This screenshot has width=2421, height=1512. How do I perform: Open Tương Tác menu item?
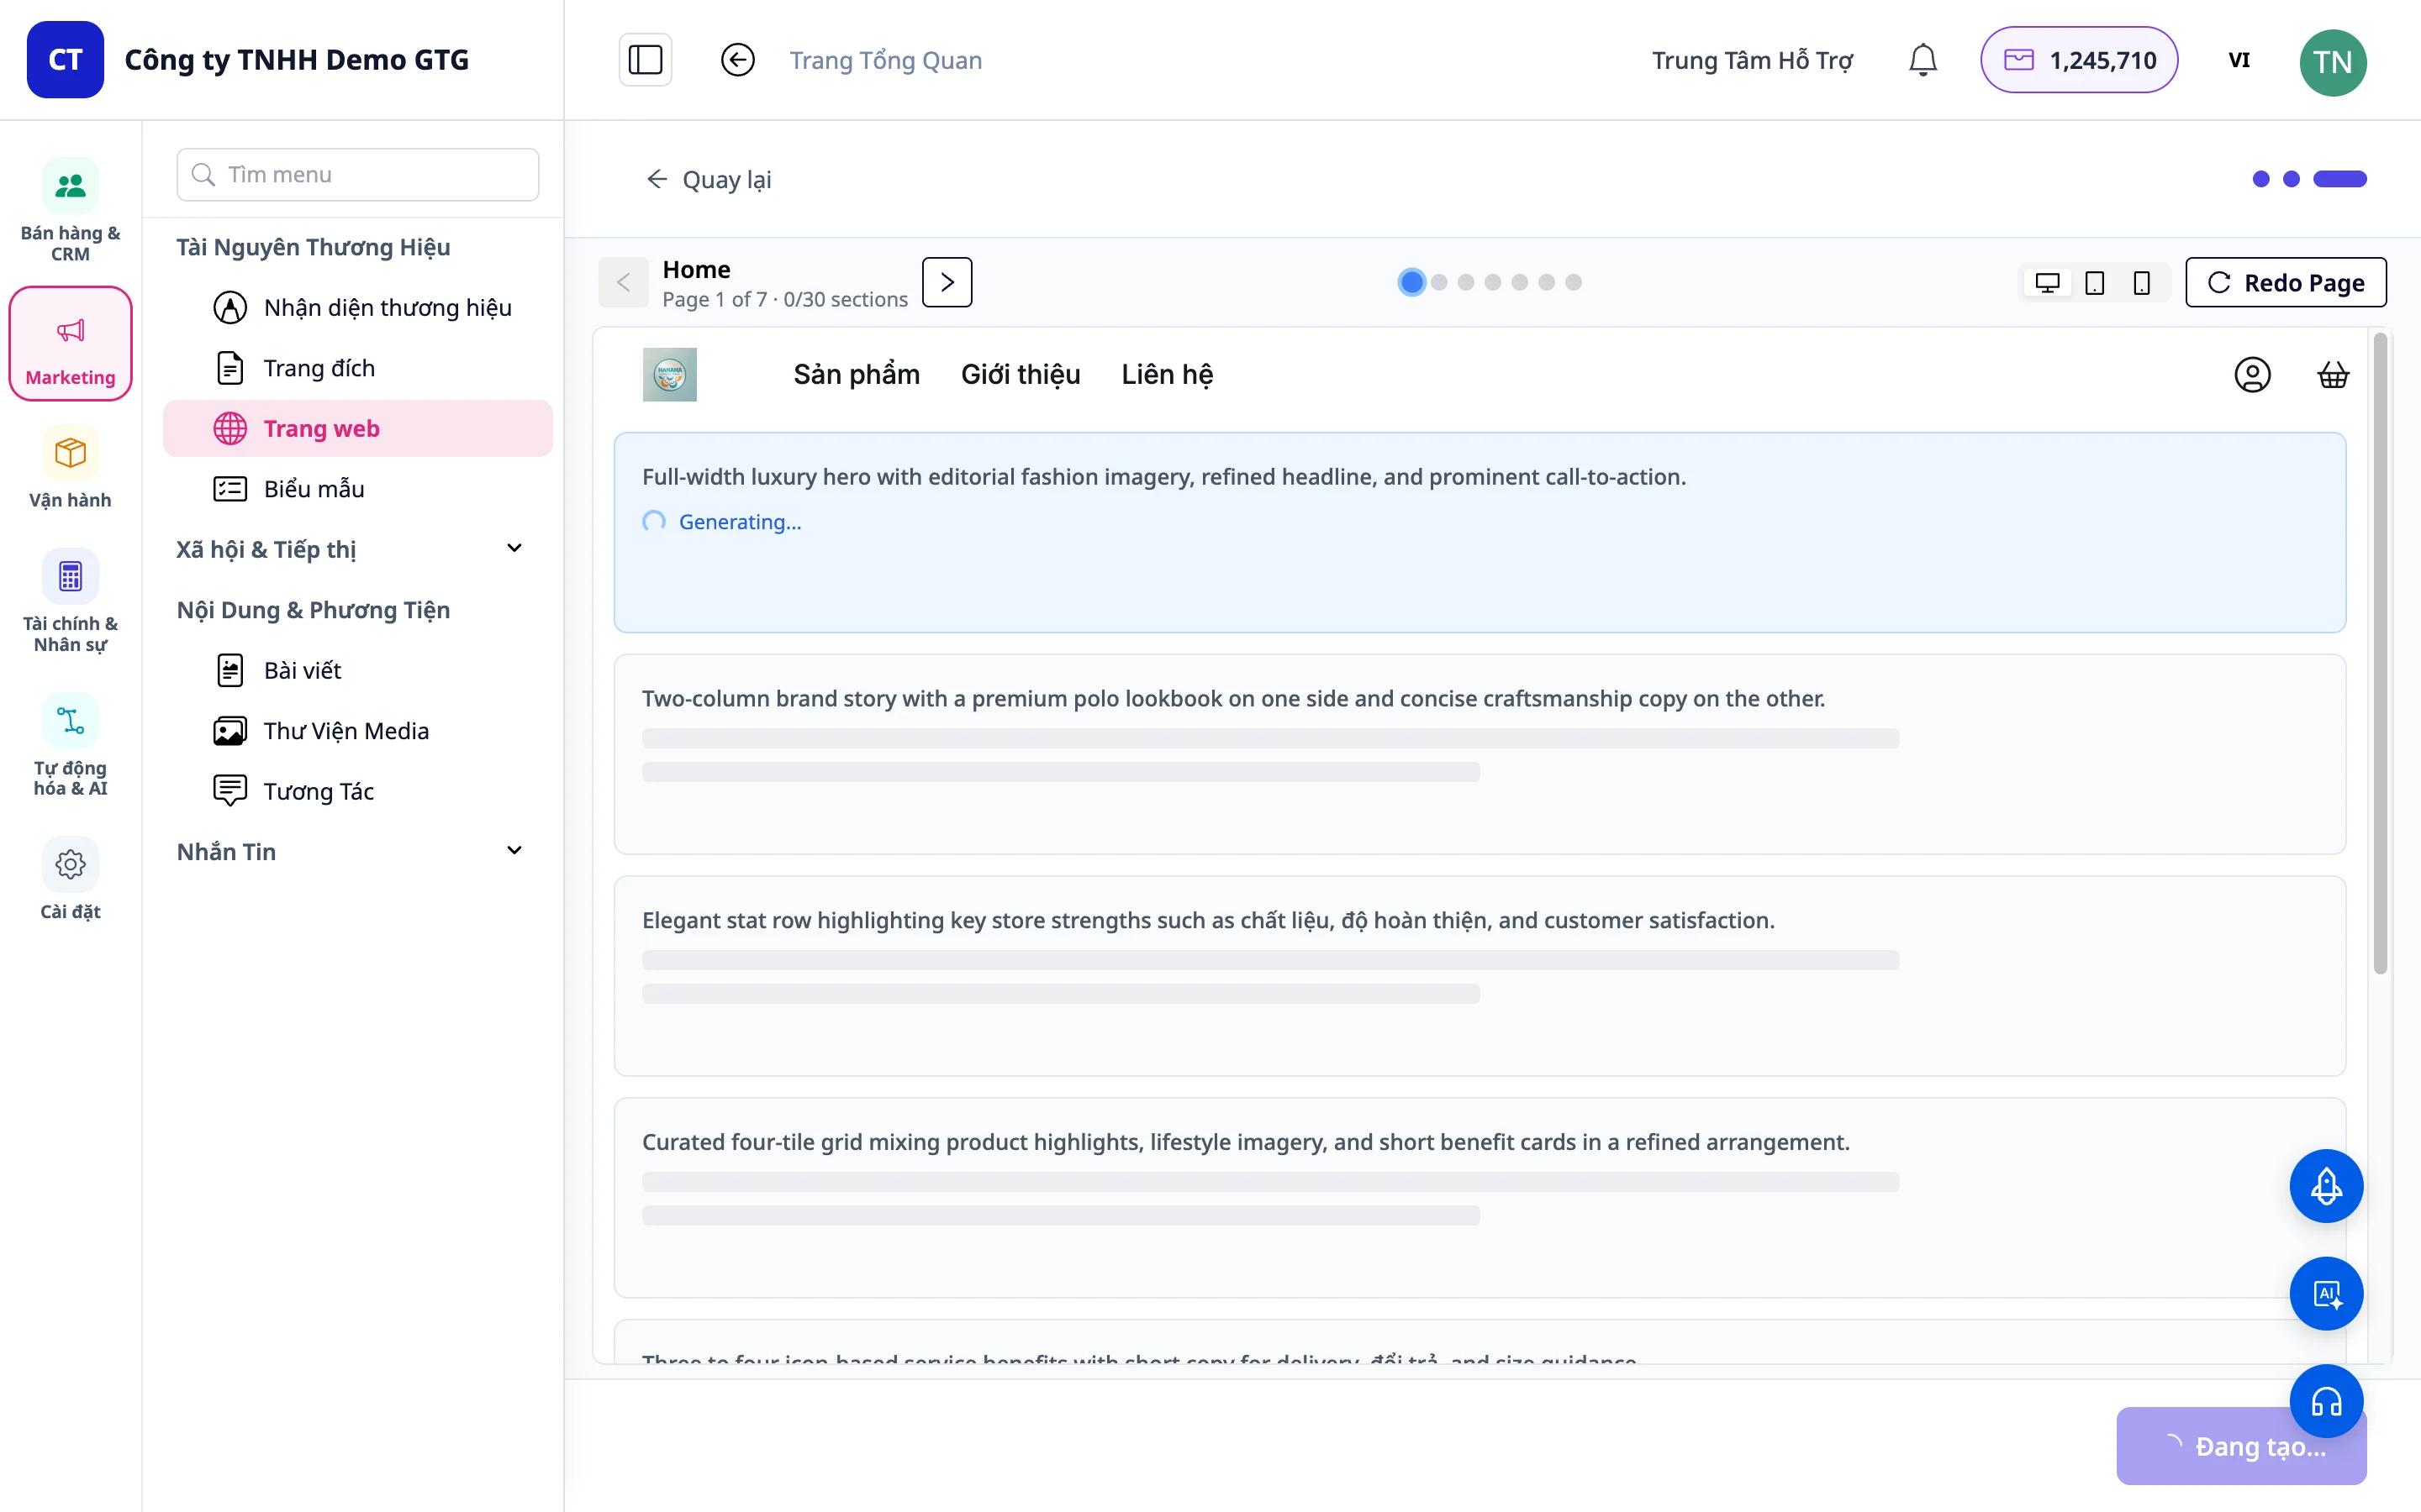pos(358,791)
